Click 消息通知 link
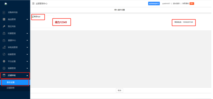Screen dimensions: 213x99 click(186, 4)
